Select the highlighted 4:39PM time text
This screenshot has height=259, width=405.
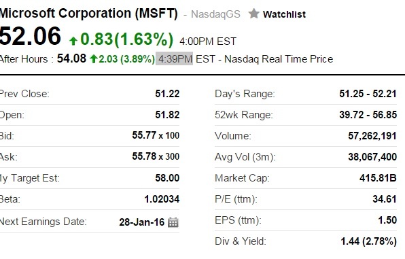click(175, 59)
